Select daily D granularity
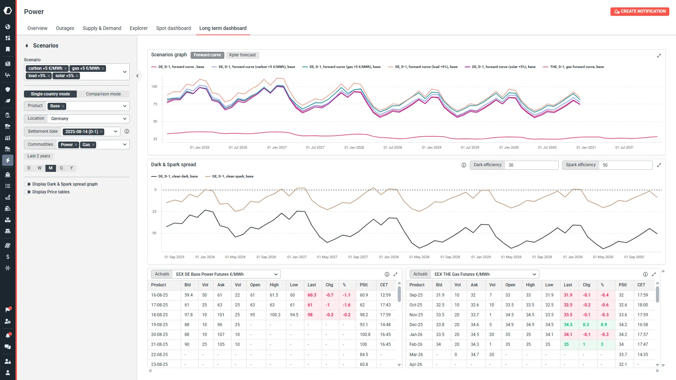The image size is (676, 380). pos(29,168)
